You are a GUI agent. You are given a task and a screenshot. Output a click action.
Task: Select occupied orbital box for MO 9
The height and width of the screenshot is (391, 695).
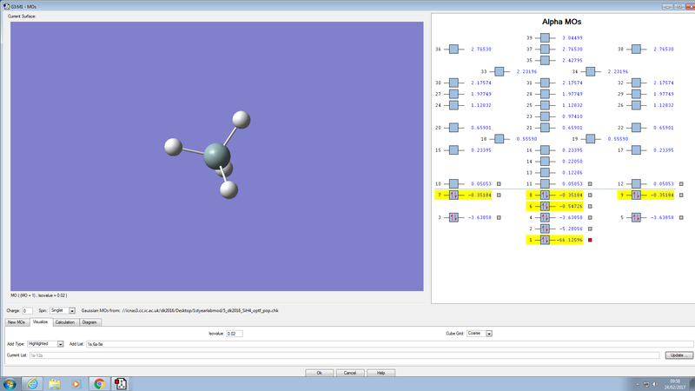coord(636,195)
